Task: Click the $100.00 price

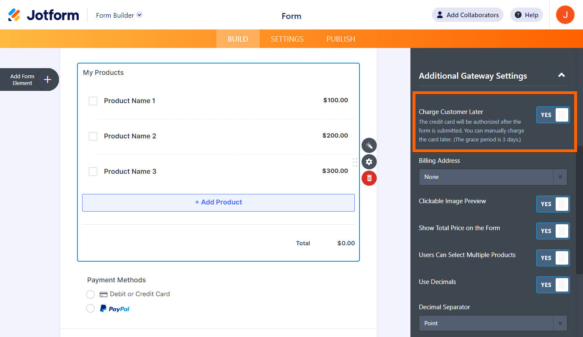Action: (335, 100)
